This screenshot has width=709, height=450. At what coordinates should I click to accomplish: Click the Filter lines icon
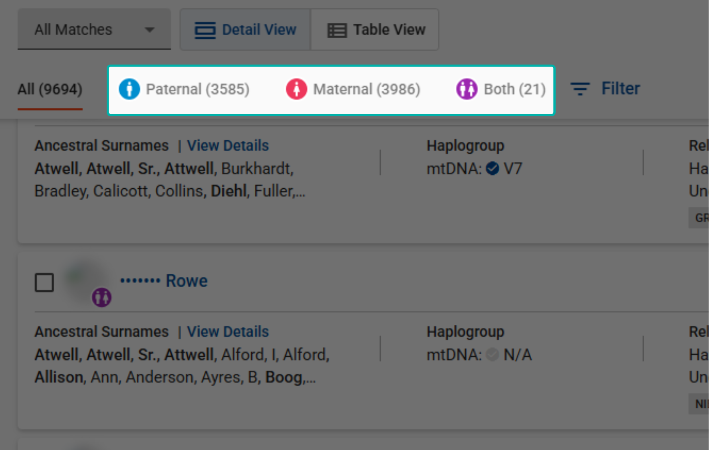(x=580, y=89)
